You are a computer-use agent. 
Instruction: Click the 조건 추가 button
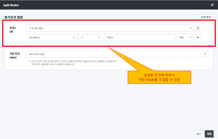(206, 17)
